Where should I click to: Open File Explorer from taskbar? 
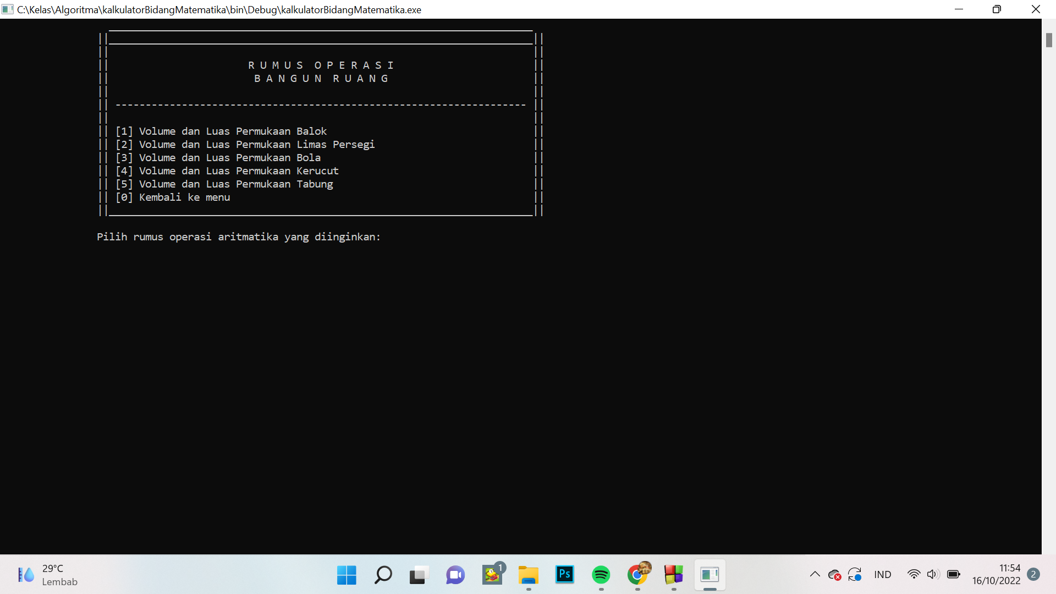528,575
